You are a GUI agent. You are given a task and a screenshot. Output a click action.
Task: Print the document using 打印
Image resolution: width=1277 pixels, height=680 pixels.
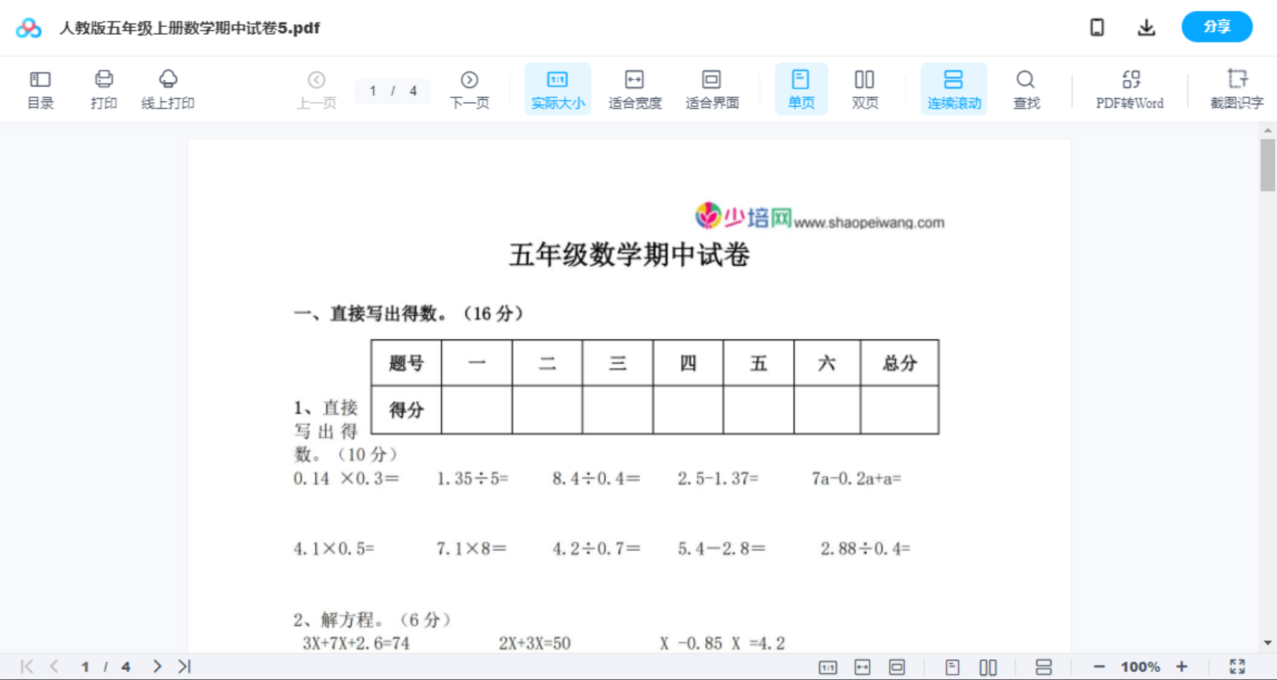tap(103, 88)
